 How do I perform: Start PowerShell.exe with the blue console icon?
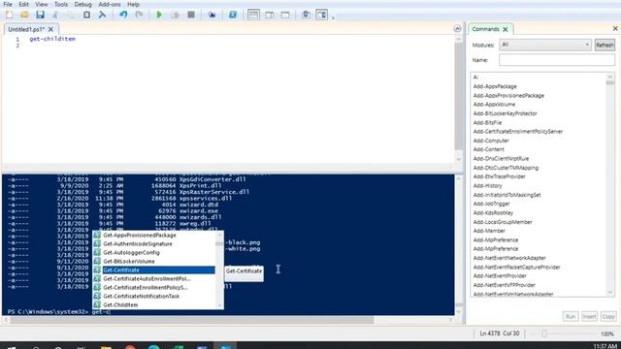tap(233, 16)
